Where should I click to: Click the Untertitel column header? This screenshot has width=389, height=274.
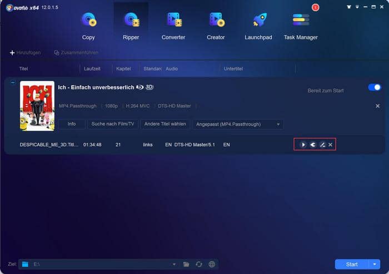(233, 69)
